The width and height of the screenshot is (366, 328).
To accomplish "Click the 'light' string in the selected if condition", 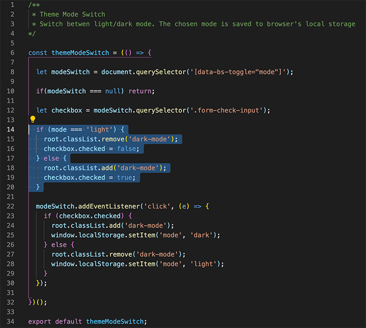I will click(98, 129).
